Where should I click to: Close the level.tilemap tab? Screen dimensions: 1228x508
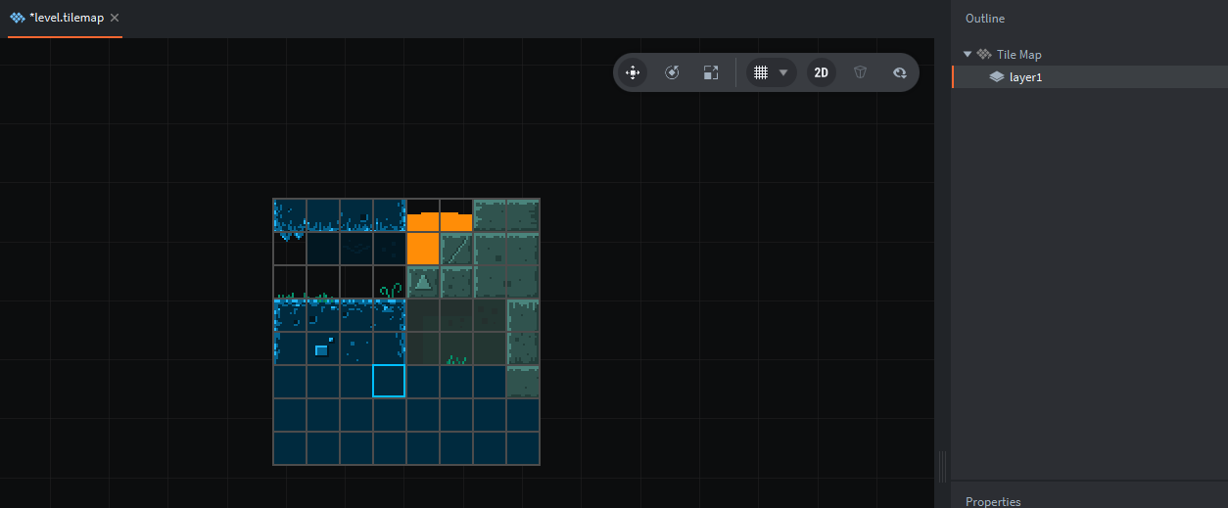115,18
